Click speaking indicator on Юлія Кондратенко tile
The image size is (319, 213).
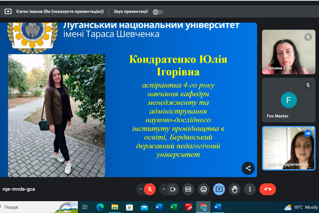[308, 133]
